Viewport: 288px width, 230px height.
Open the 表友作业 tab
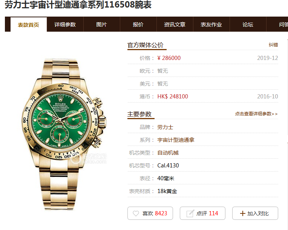[x=211, y=25]
